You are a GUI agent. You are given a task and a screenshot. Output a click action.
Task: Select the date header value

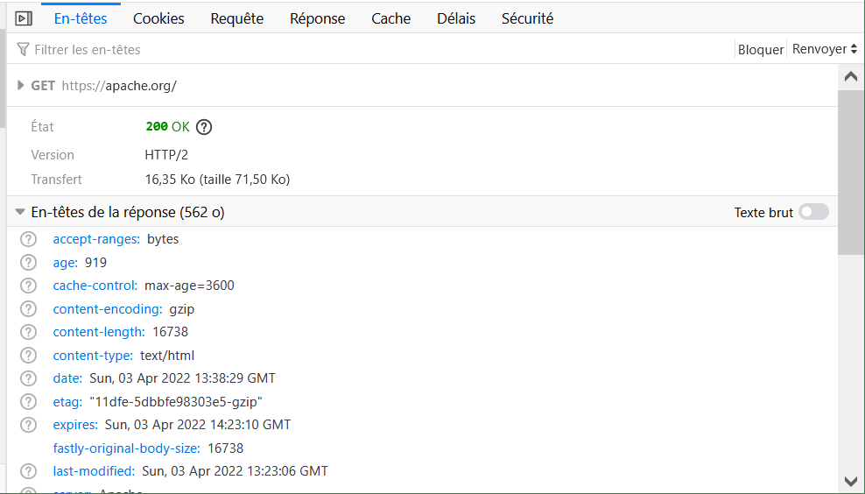183,378
